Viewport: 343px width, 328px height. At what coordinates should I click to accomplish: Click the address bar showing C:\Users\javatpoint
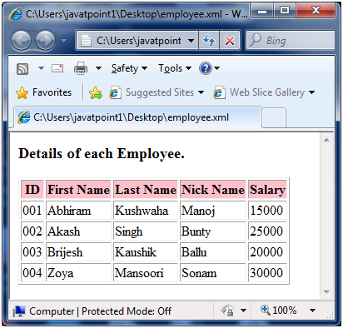coord(137,41)
